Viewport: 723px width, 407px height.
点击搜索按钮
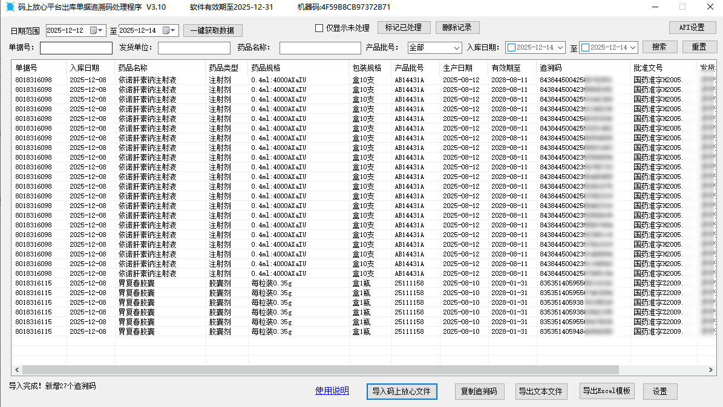tap(659, 47)
